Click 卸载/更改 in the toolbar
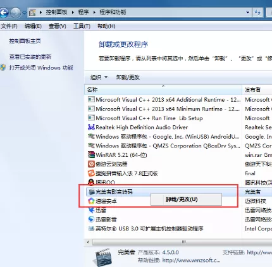Image resolution: width=272 pixels, height=267 pixels. (128, 77)
